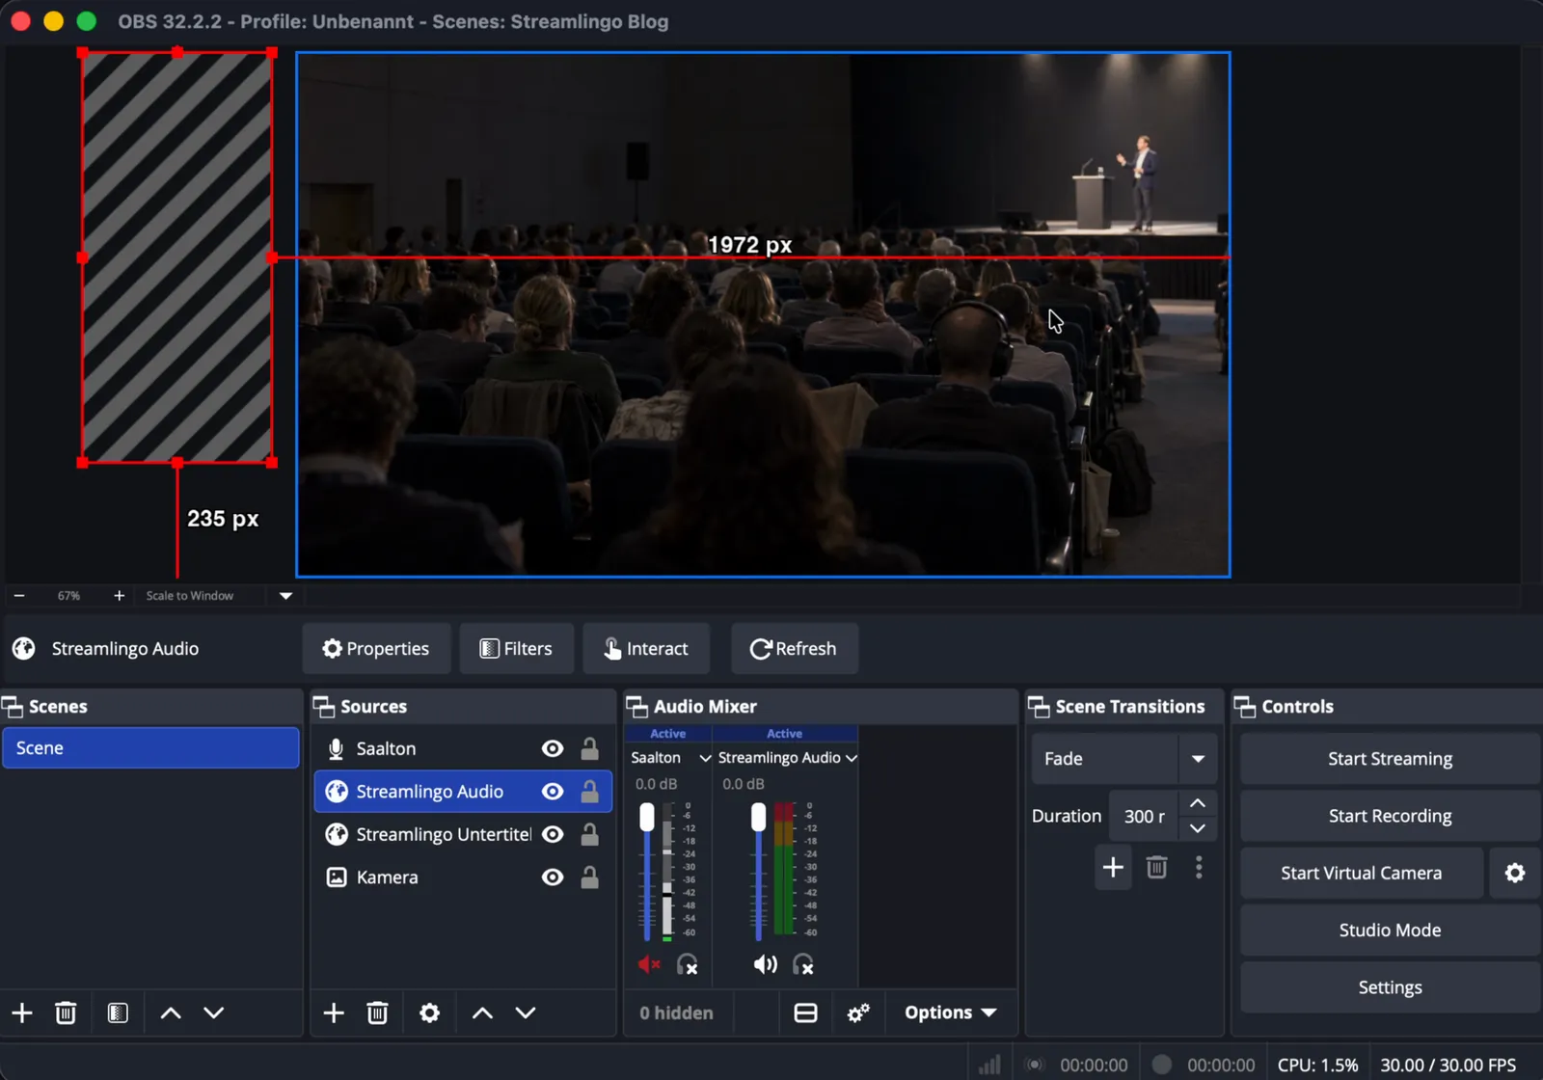Delete the selected scene with trash icon
1543x1080 pixels.
click(x=66, y=1012)
